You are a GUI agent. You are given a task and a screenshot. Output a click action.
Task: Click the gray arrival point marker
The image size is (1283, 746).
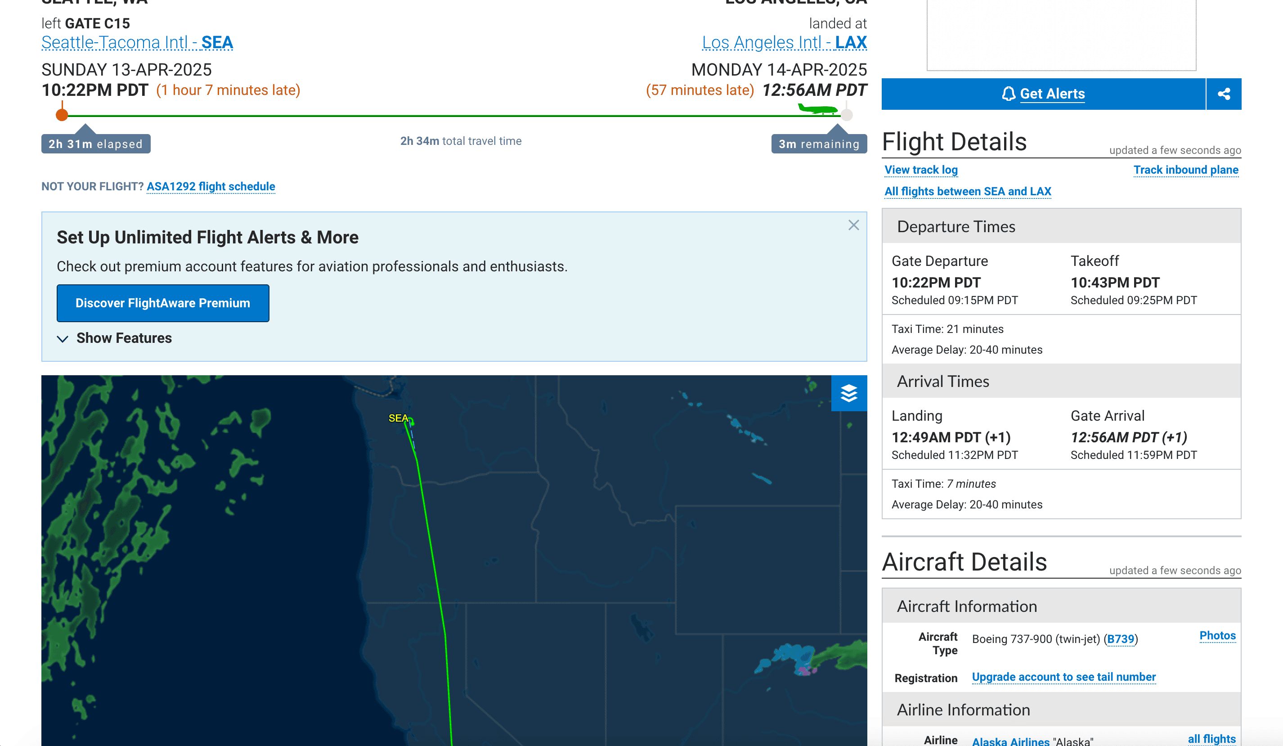847,115
